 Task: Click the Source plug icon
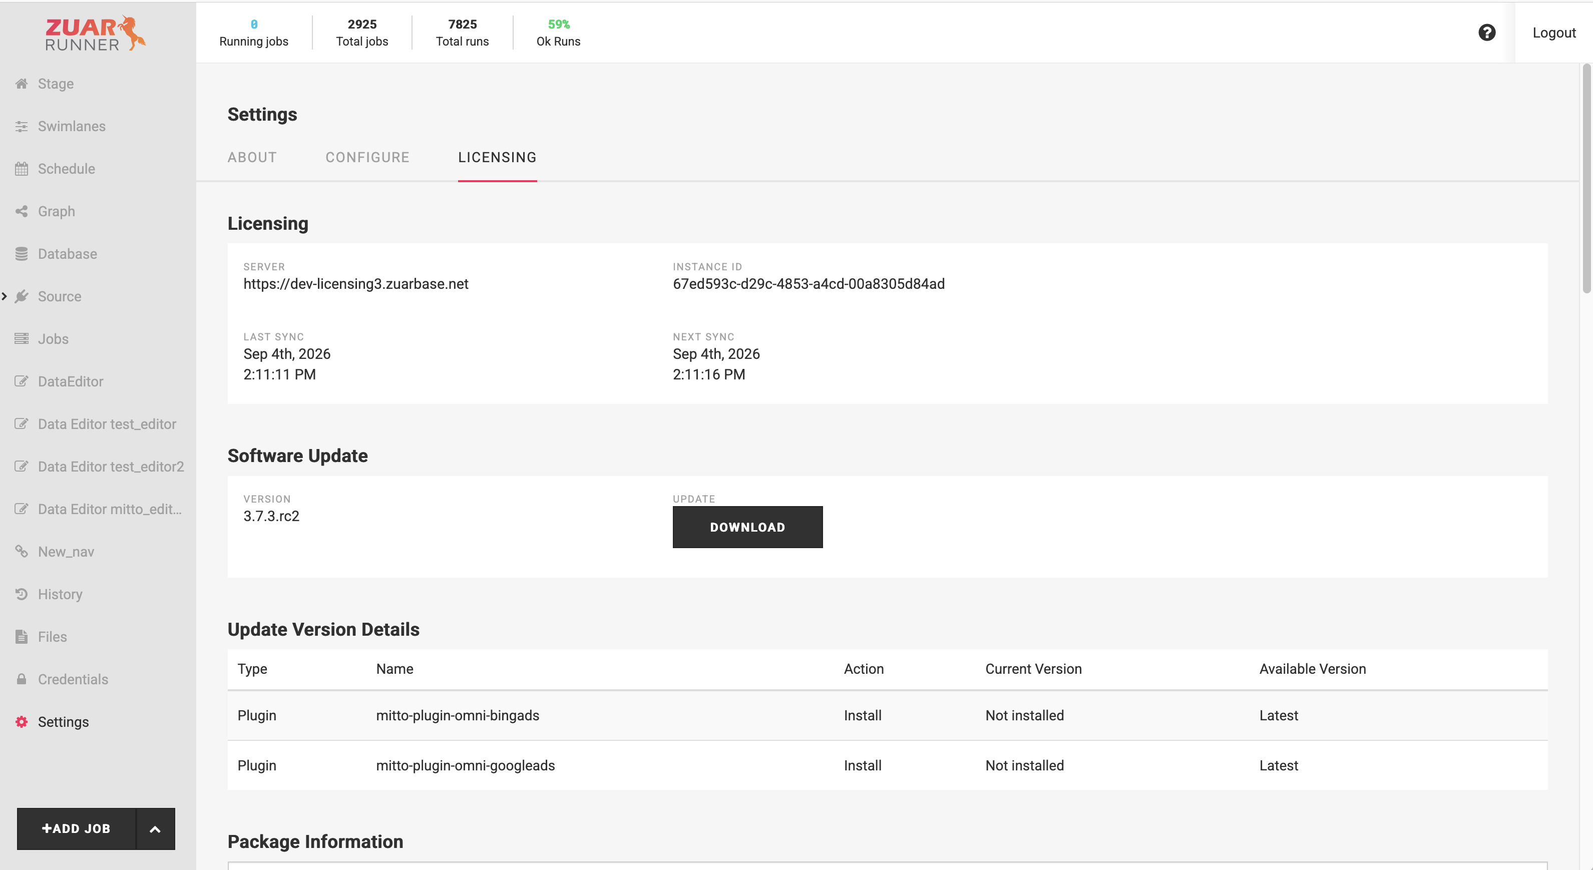(x=22, y=297)
